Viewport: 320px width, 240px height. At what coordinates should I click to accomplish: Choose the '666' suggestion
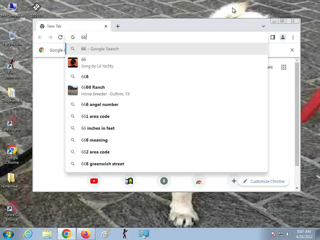167,77
